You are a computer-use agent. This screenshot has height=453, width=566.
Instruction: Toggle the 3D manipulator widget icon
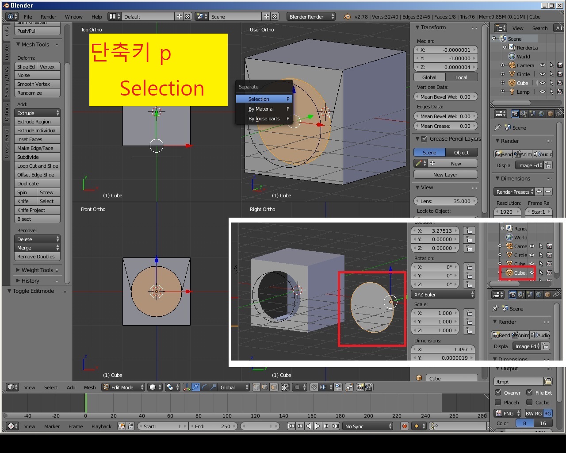pos(187,387)
